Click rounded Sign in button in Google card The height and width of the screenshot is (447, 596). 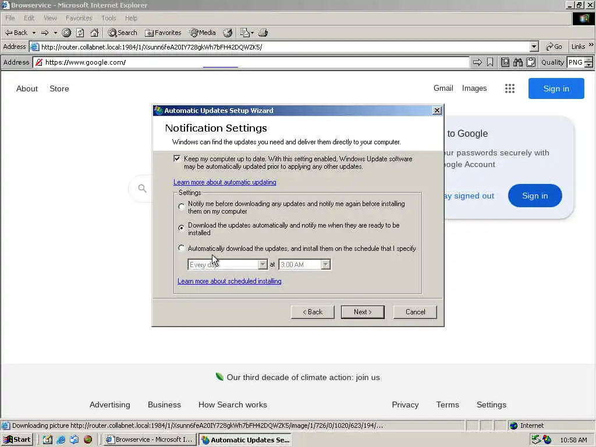[535, 196]
